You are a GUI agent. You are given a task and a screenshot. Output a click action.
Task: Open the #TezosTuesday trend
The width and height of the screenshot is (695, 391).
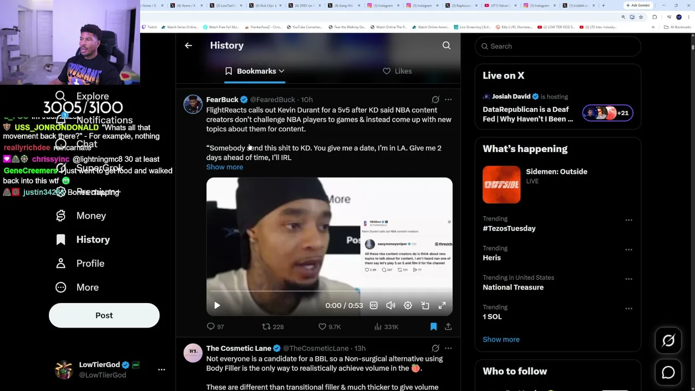[509, 229]
